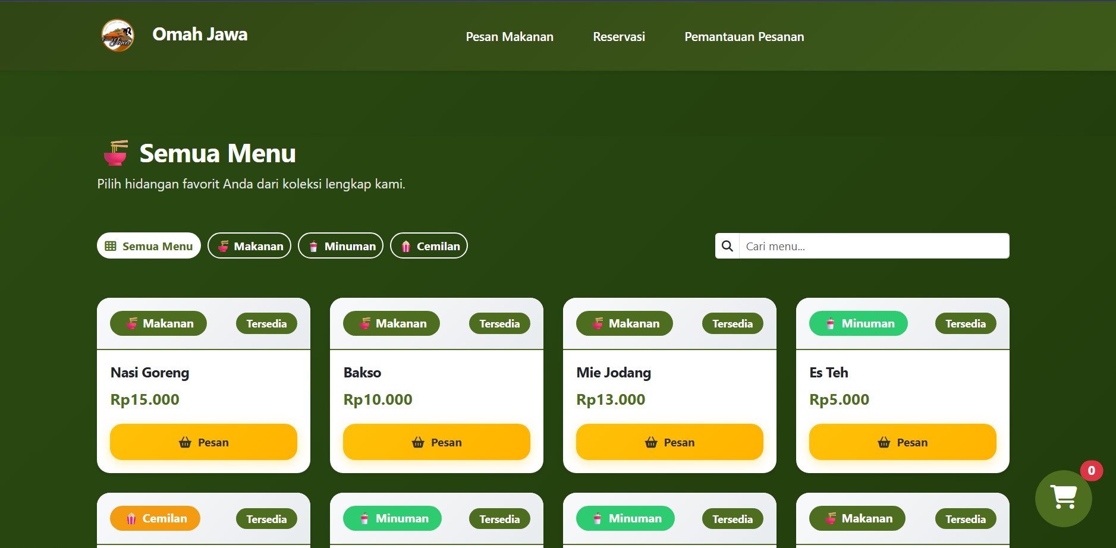Click the Rp15.000 price

tap(144, 399)
